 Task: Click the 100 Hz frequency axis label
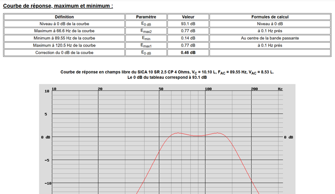[208, 89]
